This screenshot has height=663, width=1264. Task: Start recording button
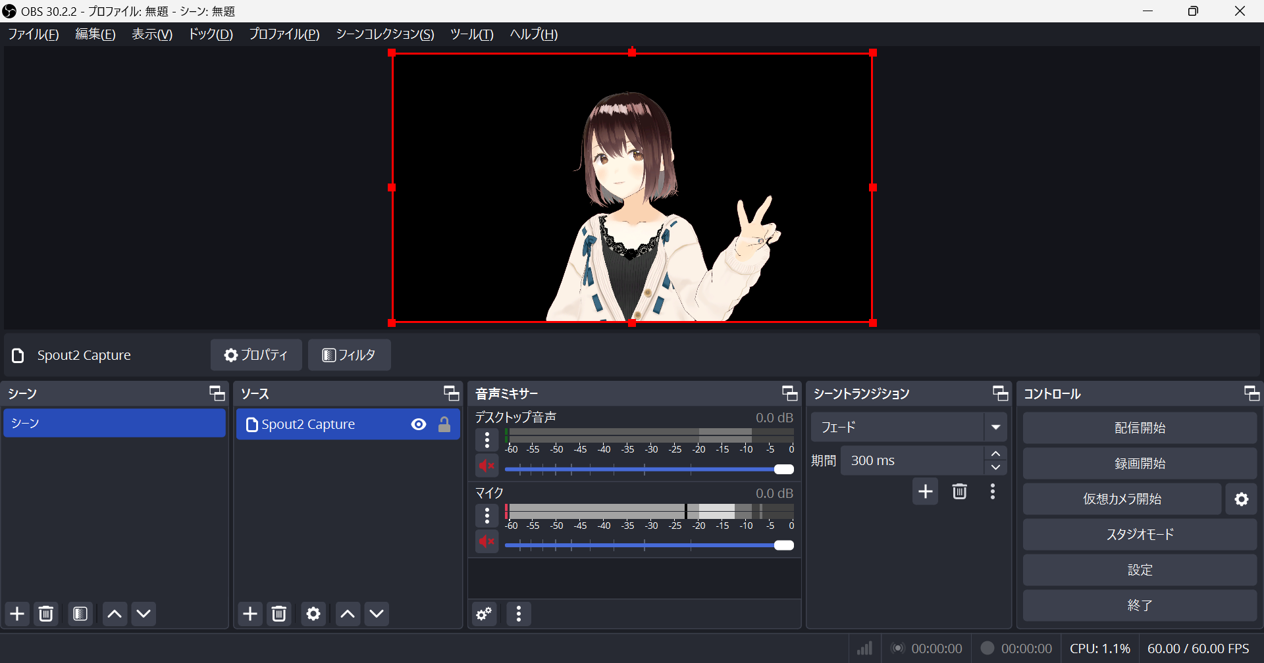tap(1140, 464)
